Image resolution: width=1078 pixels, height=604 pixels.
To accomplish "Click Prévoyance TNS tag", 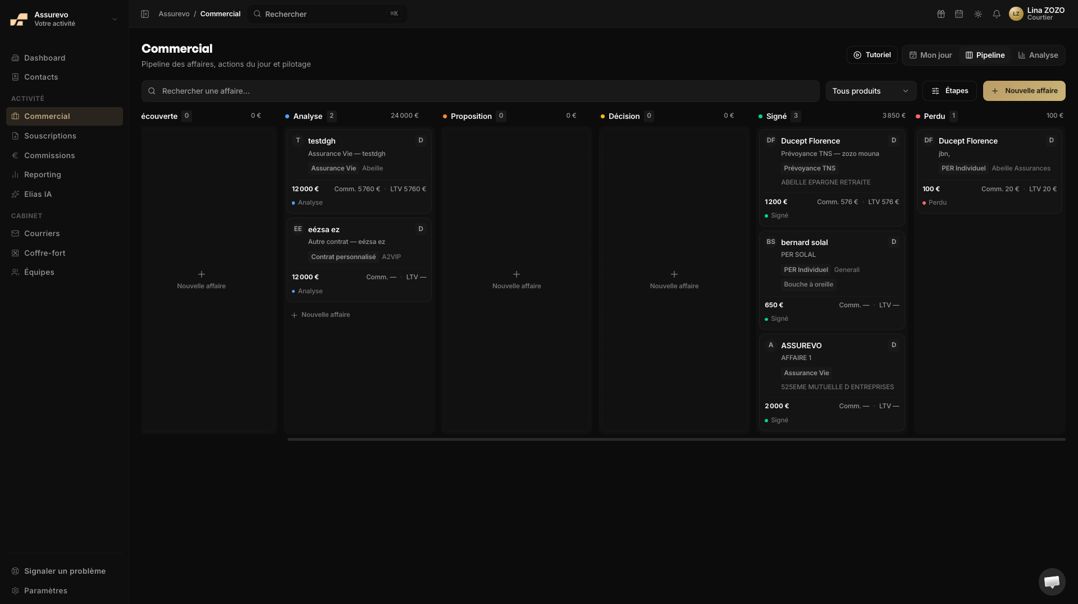I will [810, 168].
